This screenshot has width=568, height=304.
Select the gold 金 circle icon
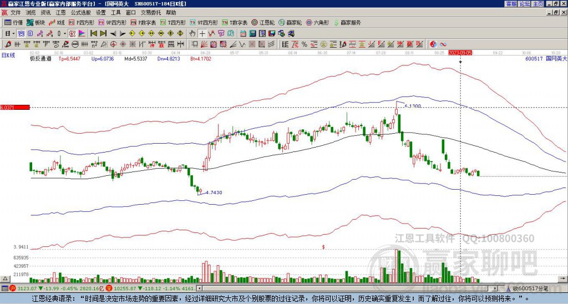click(323, 44)
